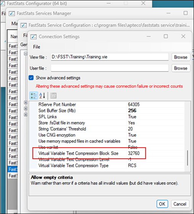The height and width of the screenshot is (214, 194).
Task: Click the Categorized view icon in property toolbar
Action: 34,95
